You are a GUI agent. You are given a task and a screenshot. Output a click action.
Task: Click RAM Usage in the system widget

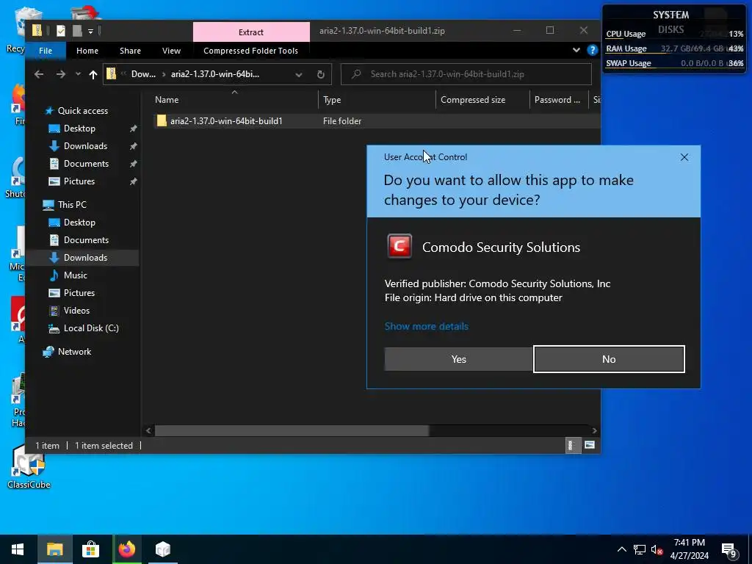(626, 48)
